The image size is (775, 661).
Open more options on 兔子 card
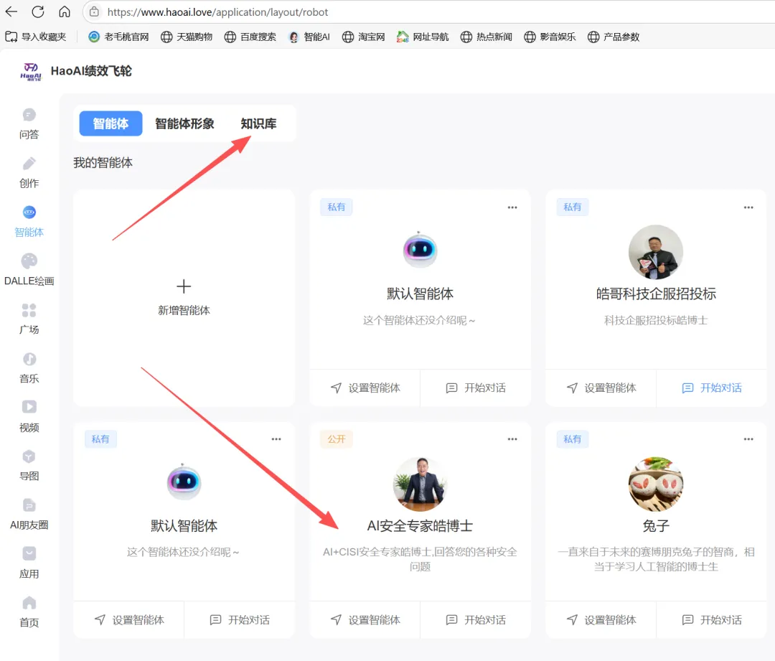pos(748,439)
